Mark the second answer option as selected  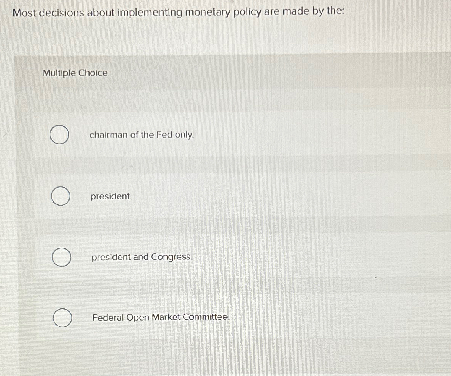60,196
